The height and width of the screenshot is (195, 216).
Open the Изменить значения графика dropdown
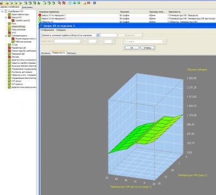coord(98,35)
